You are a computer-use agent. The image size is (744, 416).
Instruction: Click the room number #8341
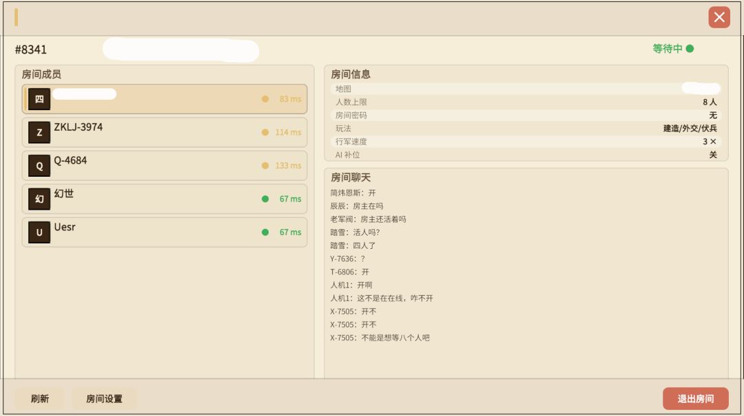(x=31, y=50)
